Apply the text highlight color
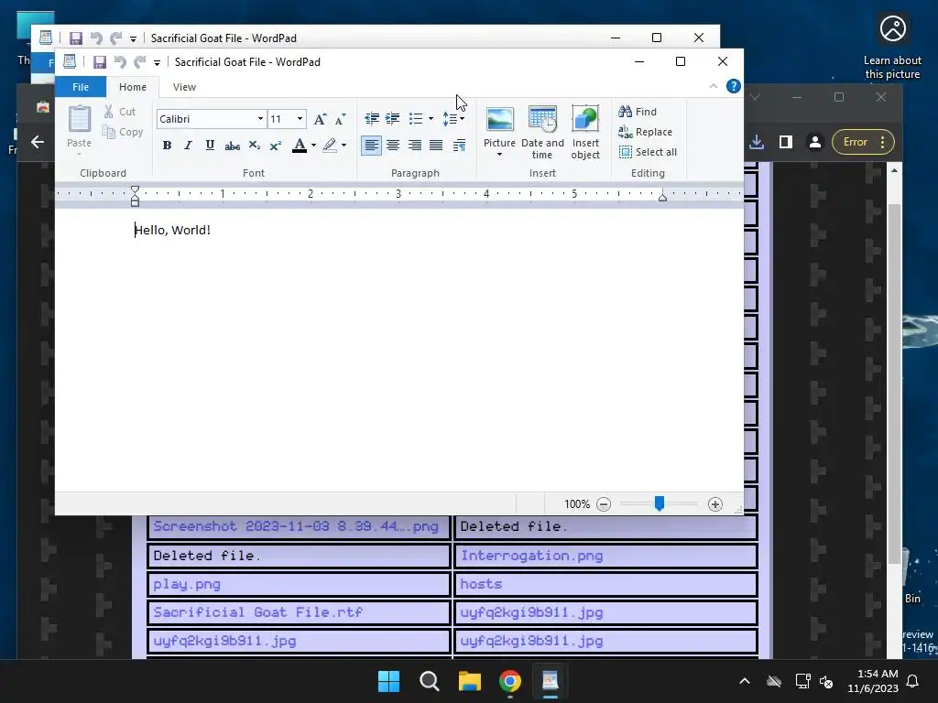Screen dimensions: 938x703 [330, 146]
